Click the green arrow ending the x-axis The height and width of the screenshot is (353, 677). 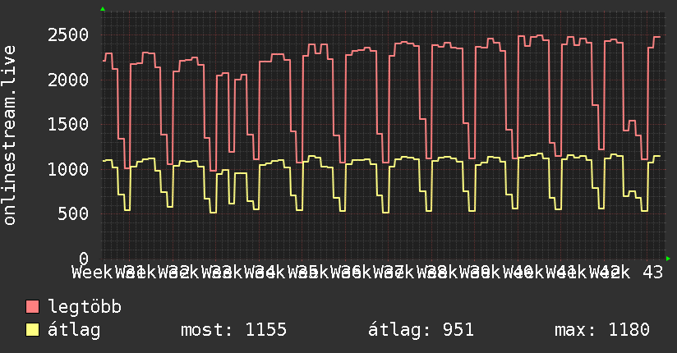tap(668, 259)
